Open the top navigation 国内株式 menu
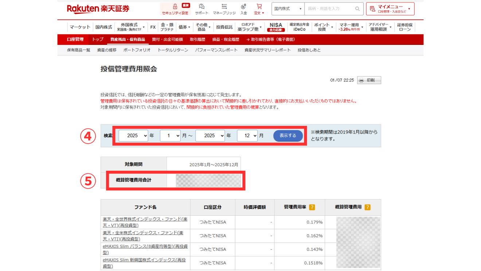 (103, 27)
